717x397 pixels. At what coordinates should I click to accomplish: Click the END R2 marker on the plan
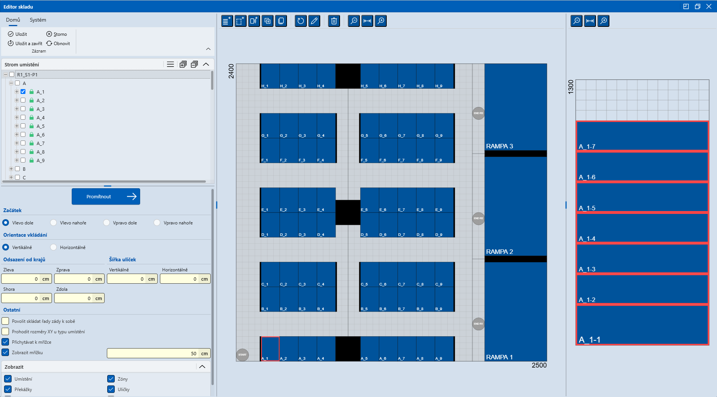click(x=478, y=218)
